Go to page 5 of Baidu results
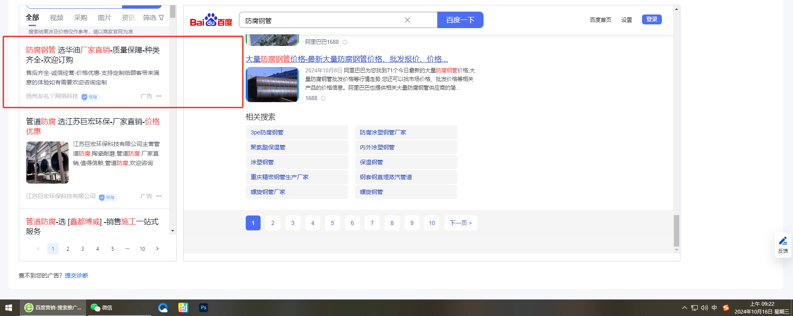 pos(333,223)
